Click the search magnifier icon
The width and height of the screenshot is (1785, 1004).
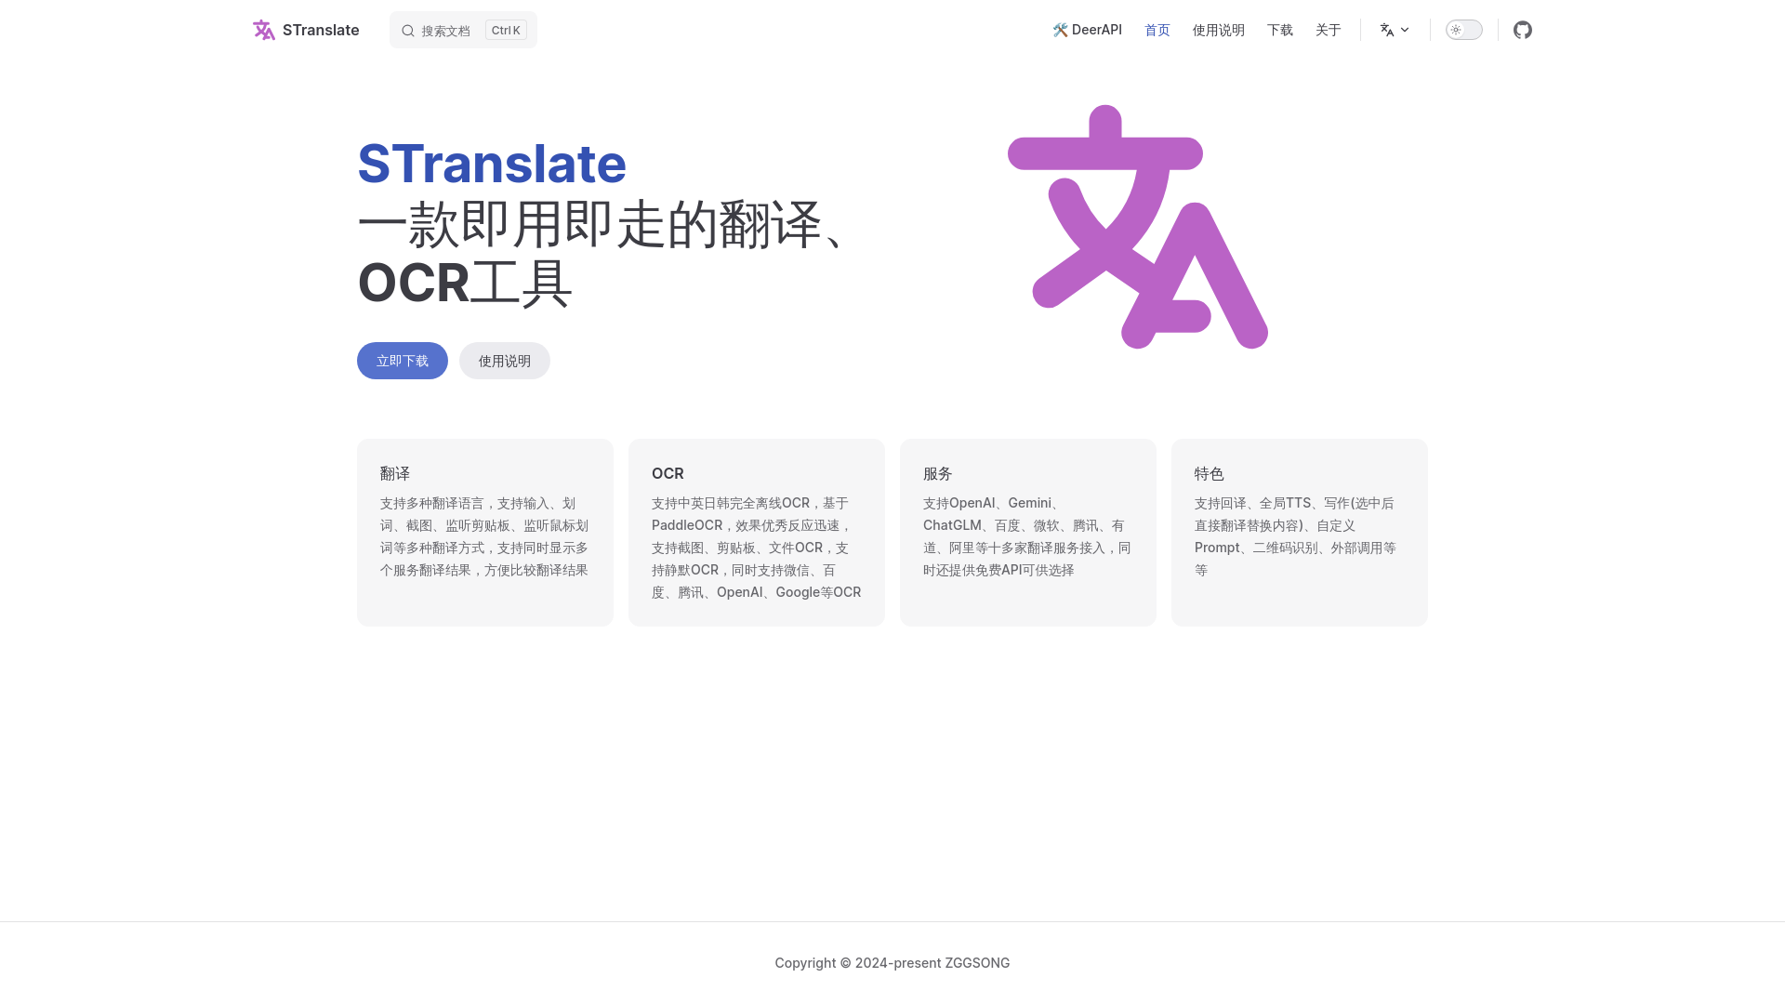click(408, 31)
